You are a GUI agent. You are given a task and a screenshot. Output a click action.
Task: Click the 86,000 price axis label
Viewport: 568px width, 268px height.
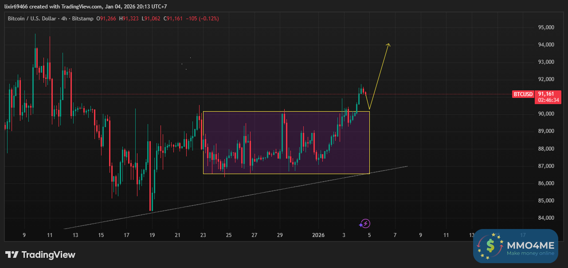[x=546, y=183]
